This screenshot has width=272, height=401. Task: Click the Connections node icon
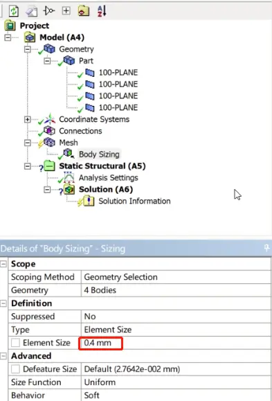(x=49, y=131)
